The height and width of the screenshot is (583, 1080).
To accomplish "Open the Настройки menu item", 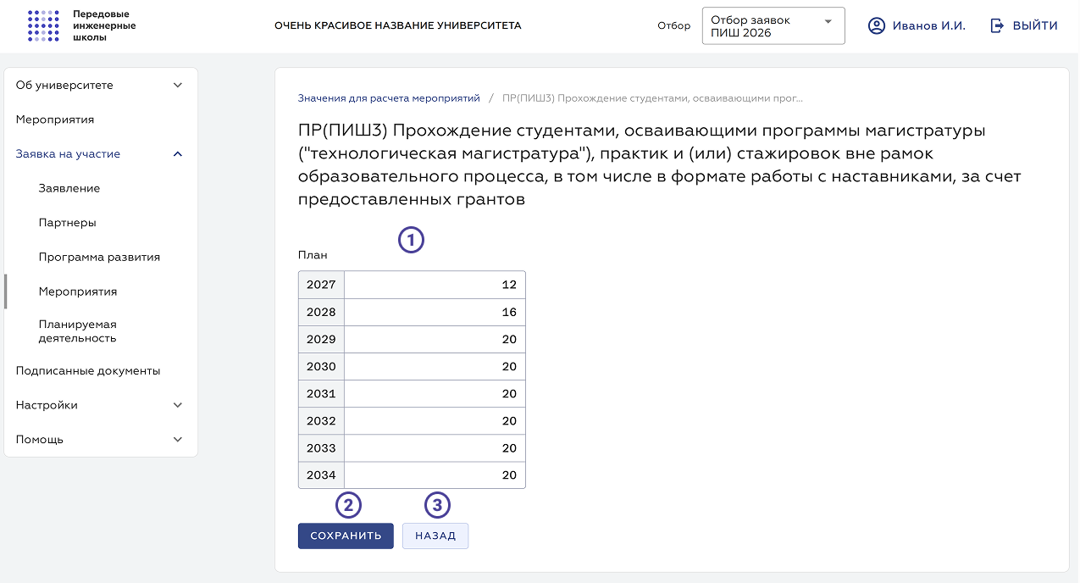I will pos(47,405).
